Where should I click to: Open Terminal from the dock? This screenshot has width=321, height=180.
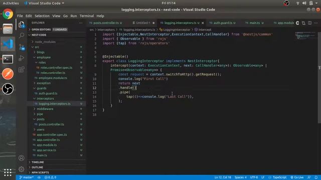pyautogui.click(x=8, y=59)
